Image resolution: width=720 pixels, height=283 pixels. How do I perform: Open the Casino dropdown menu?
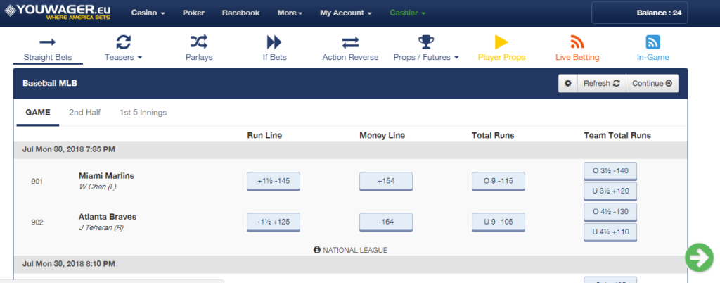pos(148,13)
